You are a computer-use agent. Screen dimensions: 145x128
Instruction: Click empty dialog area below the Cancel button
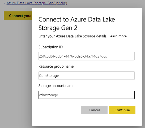pyautogui.click(x=94, y=120)
